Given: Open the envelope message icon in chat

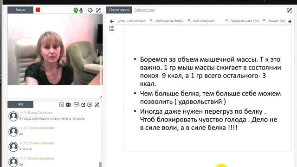Looking at the screenshot, I should [76, 104].
